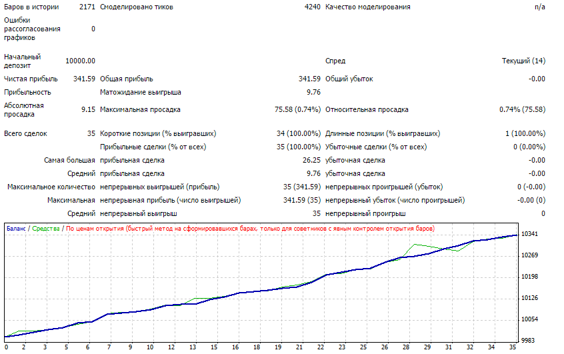Select the long positions value 1 (100.00%)
Screen dimensions: 564x354
coord(525,133)
